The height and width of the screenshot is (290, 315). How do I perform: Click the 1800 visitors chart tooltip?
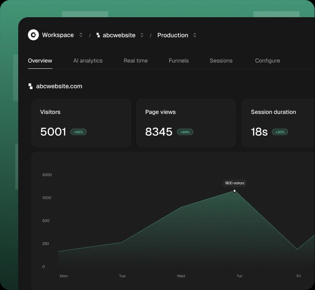click(234, 183)
